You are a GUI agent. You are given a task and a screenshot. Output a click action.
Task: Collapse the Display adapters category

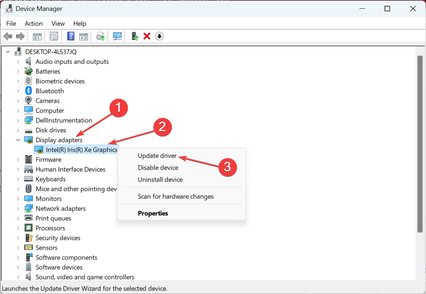click(x=18, y=140)
